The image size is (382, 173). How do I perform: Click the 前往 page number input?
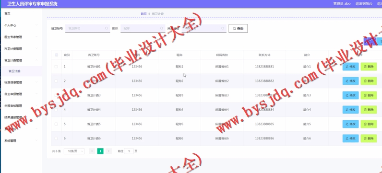click(x=129, y=151)
